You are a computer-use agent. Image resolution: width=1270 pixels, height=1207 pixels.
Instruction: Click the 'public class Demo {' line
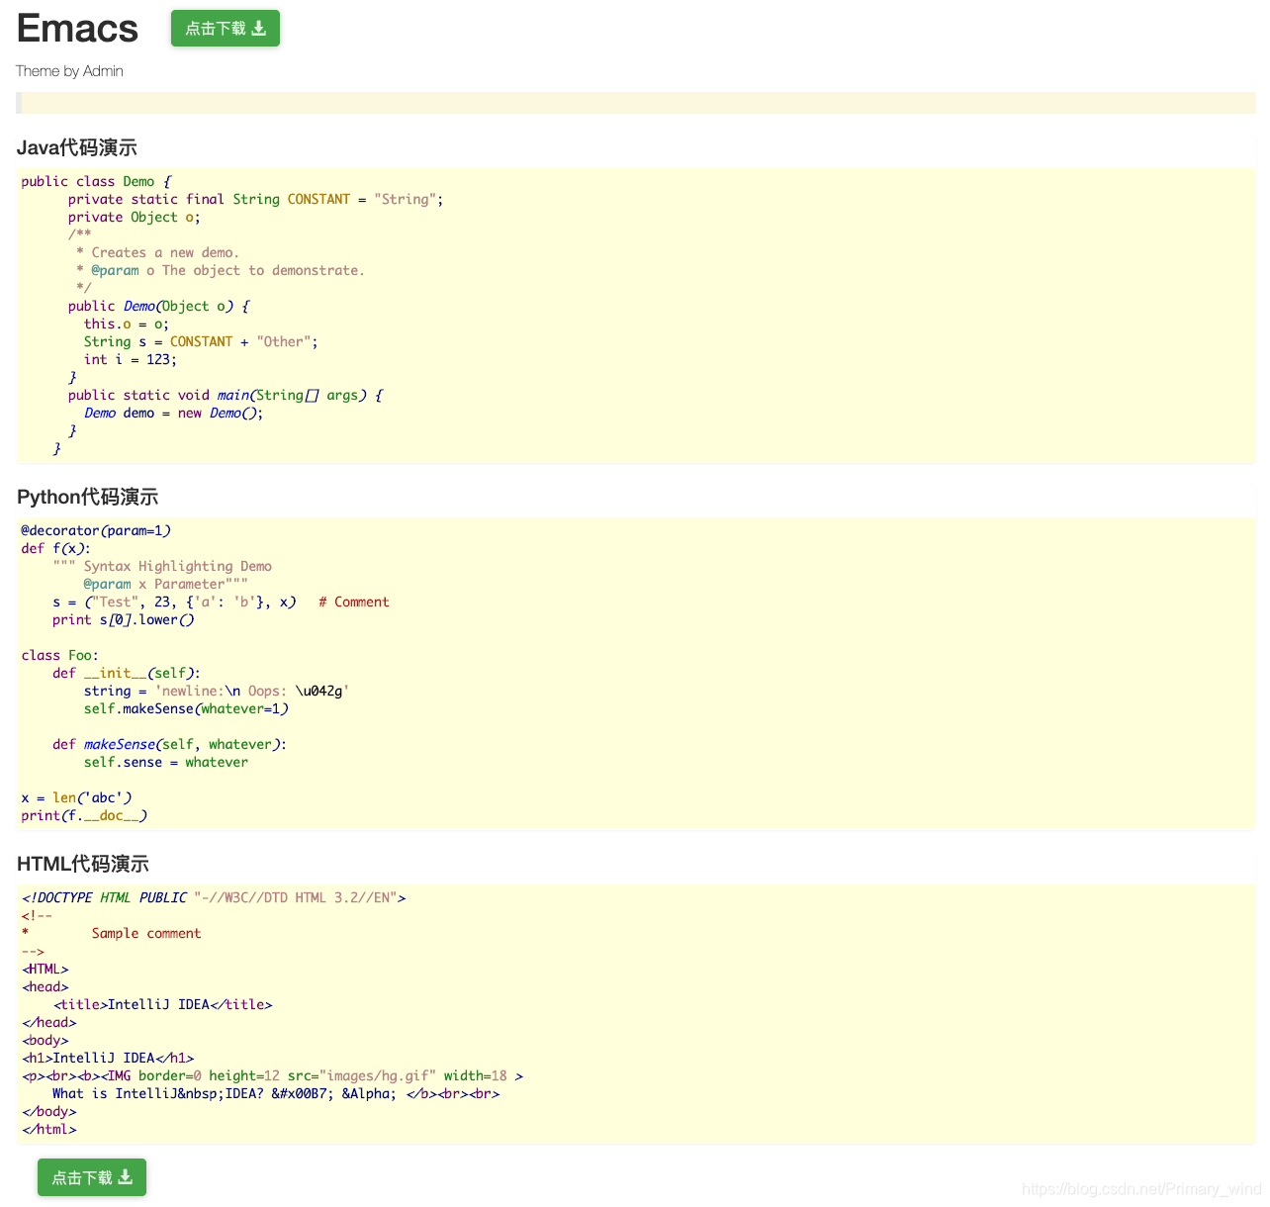tap(96, 182)
